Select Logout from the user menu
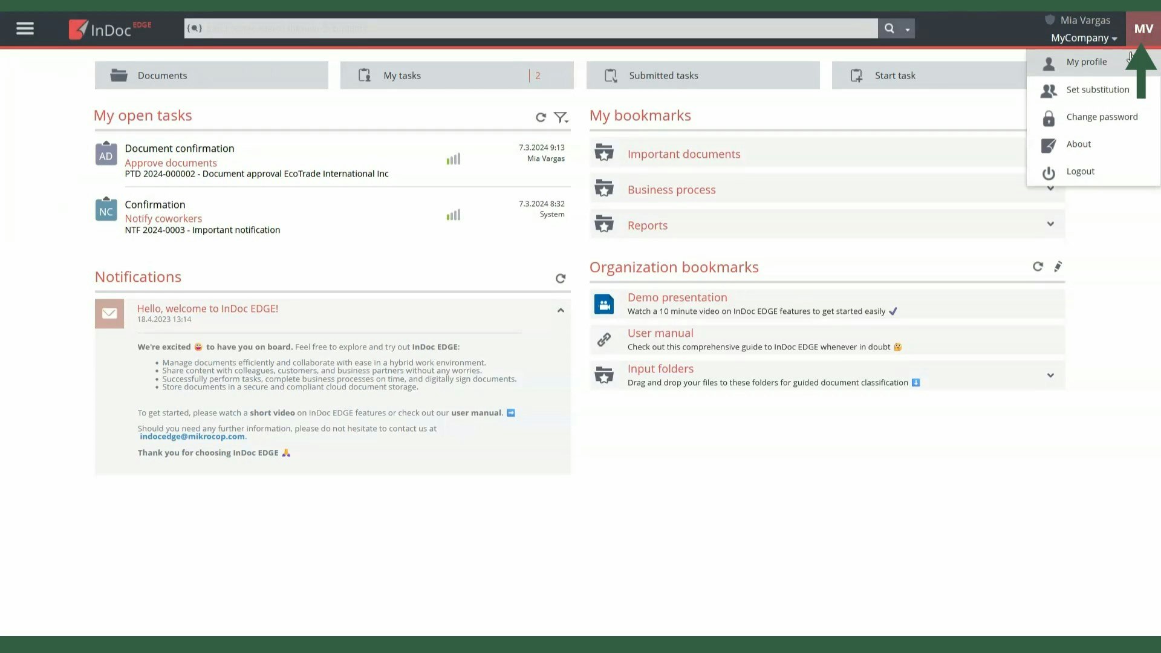Viewport: 1161px width, 653px height. click(x=1080, y=172)
